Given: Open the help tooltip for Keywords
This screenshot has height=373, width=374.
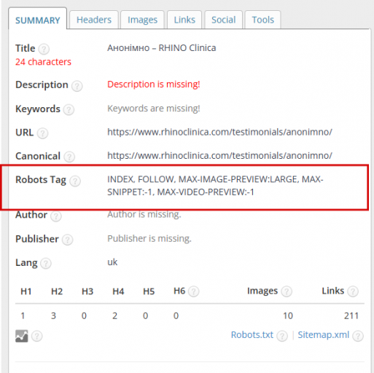Looking at the screenshot, I should coord(69,110).
